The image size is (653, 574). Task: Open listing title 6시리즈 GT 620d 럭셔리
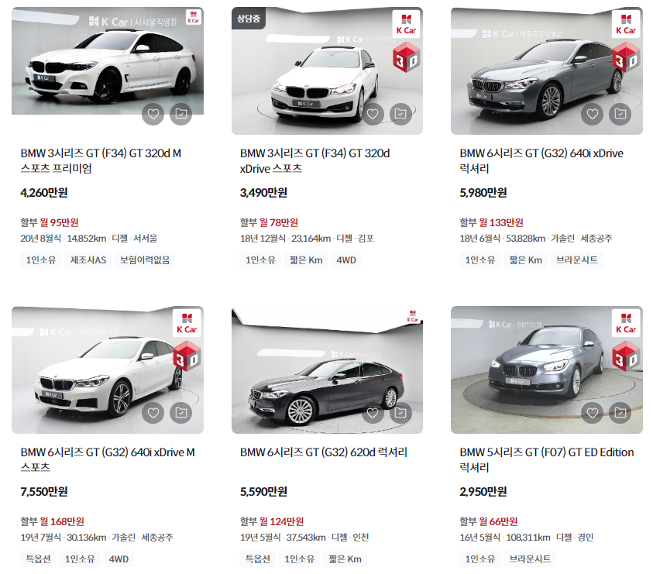(x=324, y=452)
